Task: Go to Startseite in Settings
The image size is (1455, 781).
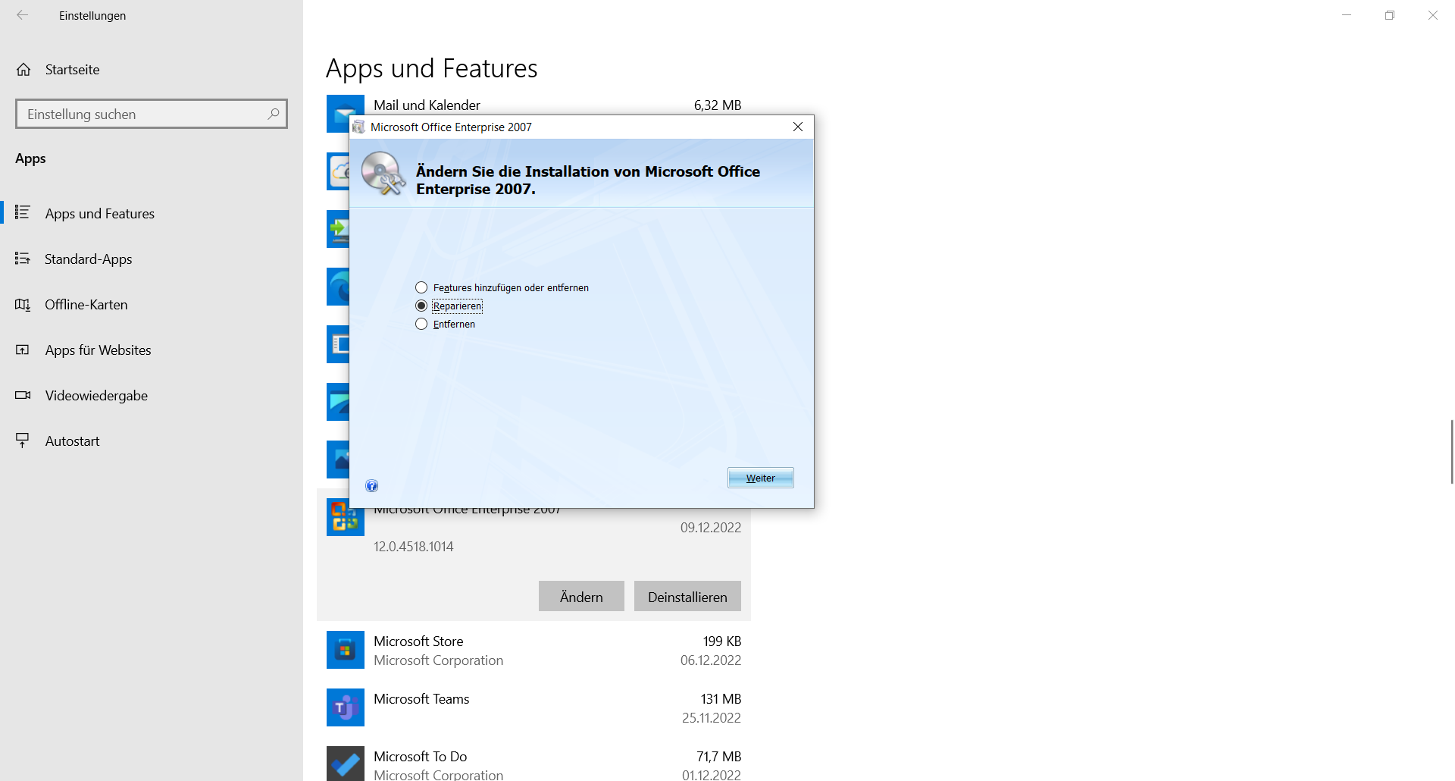Action: (152, 70)
